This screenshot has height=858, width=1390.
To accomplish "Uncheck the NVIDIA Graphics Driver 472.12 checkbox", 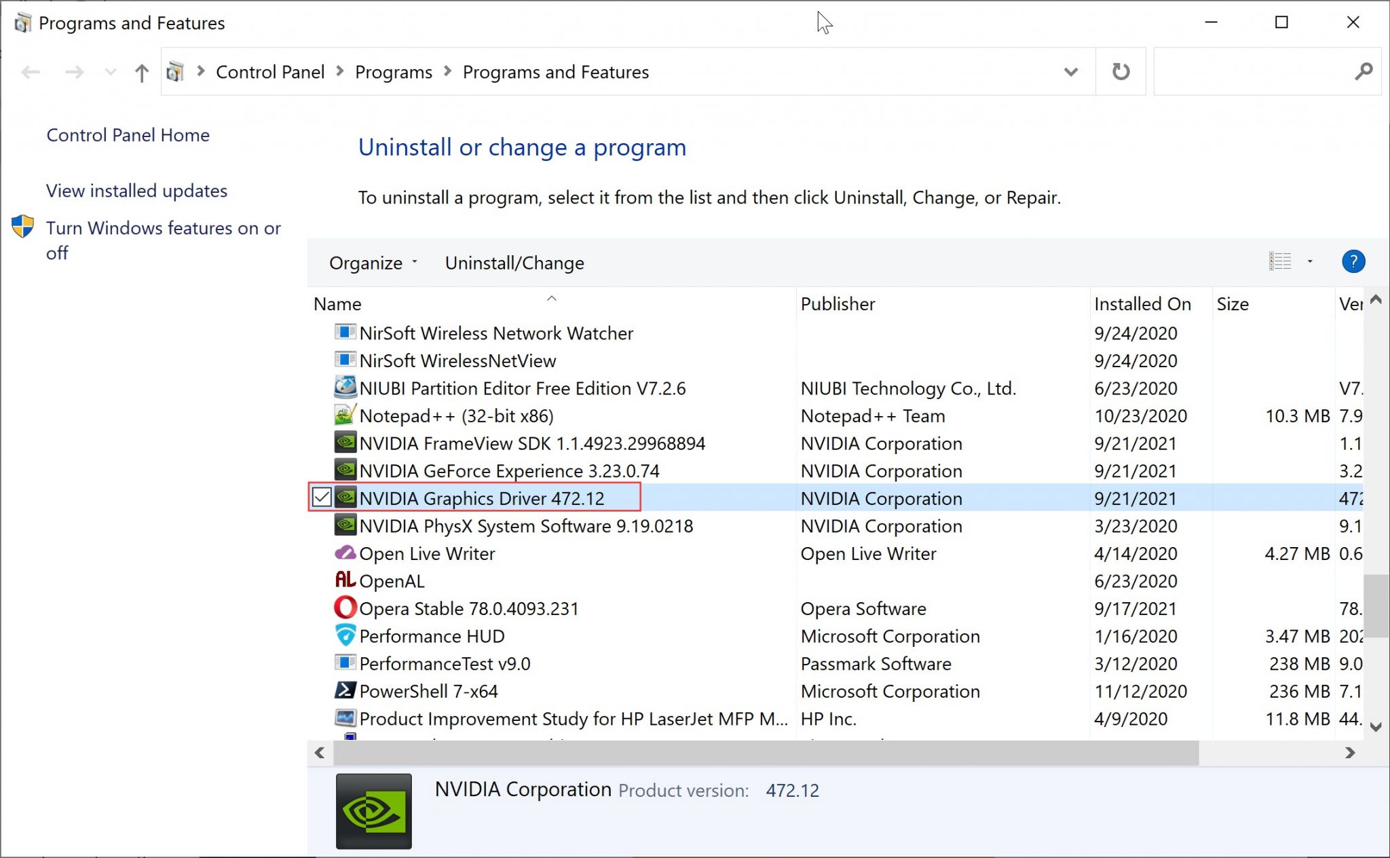I will 322,498.
